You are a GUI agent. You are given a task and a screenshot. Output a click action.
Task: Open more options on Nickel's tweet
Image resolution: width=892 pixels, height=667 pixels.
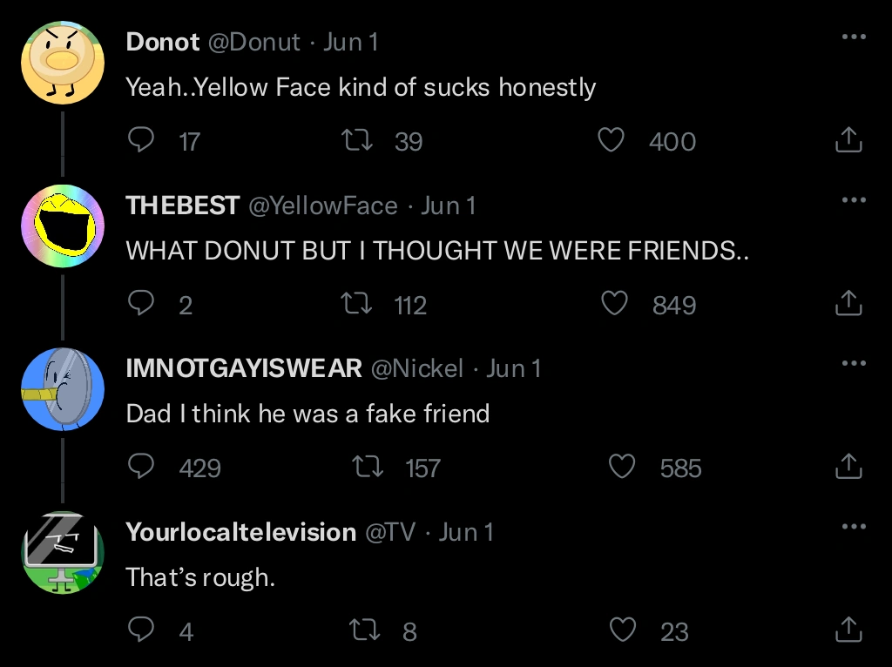[x=854, y=363]
